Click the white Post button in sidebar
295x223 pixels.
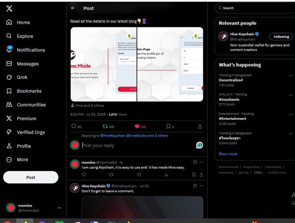[31, 177]
